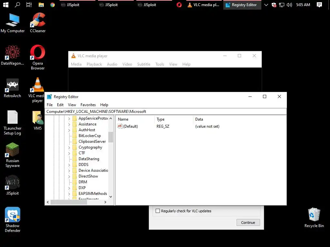
Task: Sort by the Name column header
Action: click(135, 119)
